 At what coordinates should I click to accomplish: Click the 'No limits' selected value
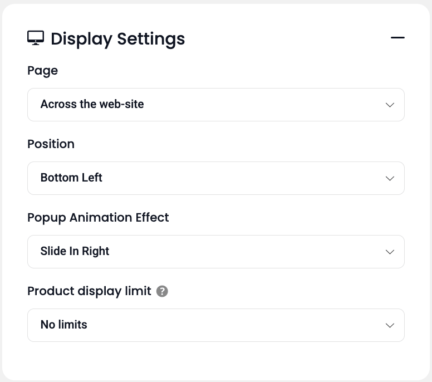point(63,325)
